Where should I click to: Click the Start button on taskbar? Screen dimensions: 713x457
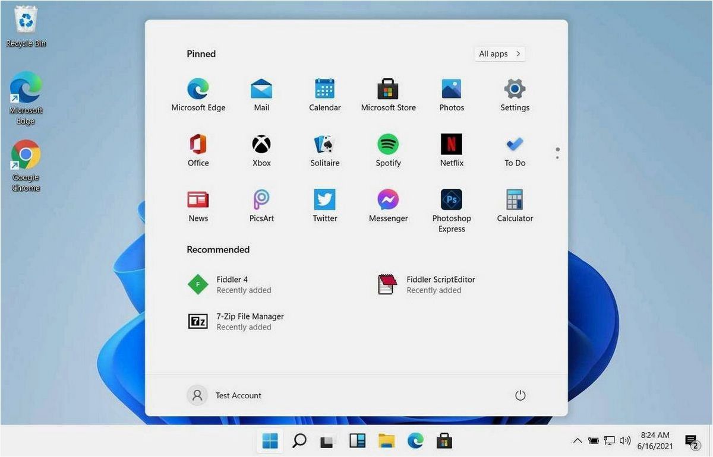pos(270,440)
